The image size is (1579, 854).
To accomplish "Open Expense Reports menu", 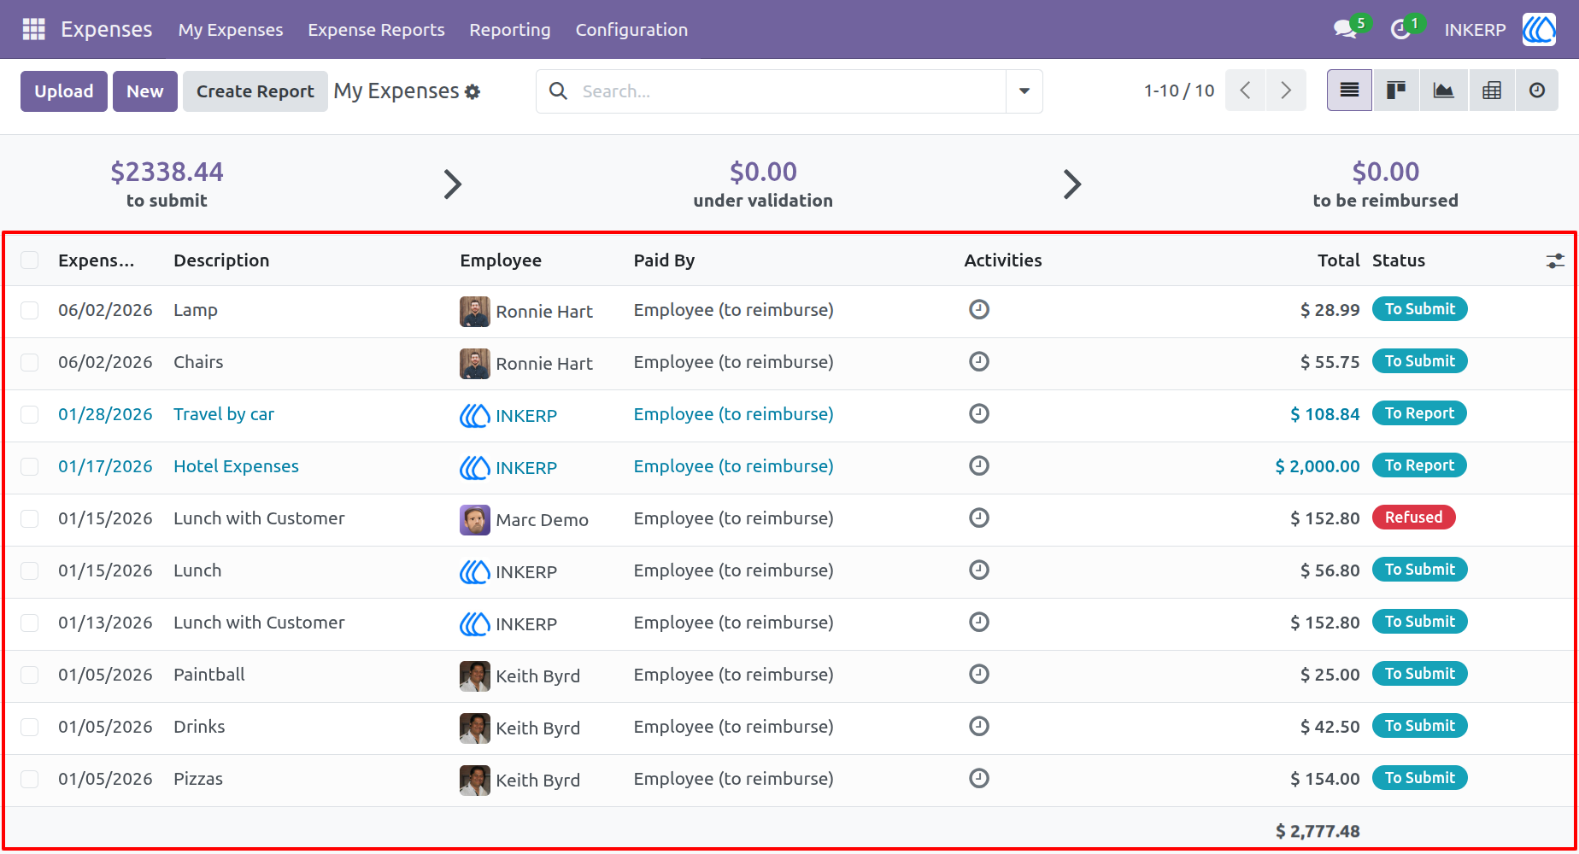I will [376, 30].
